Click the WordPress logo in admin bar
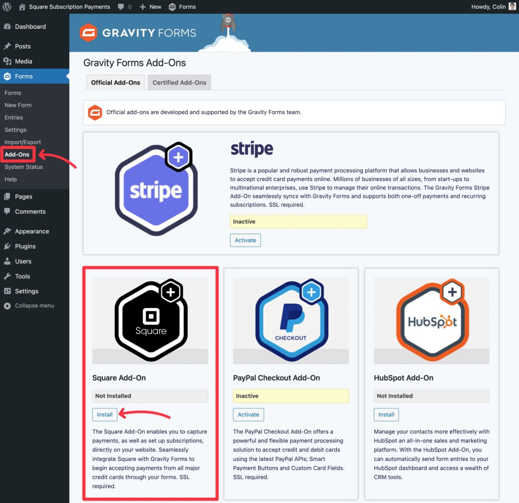 (x=6, y=6)
